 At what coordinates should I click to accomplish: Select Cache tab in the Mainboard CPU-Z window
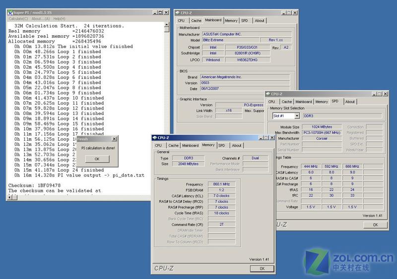(x=196, y=20)
